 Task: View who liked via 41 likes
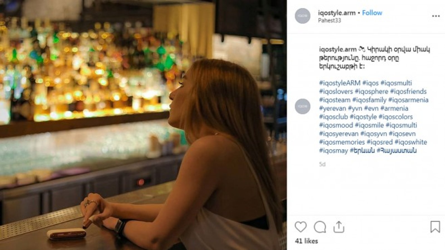[x=306, y=241]
